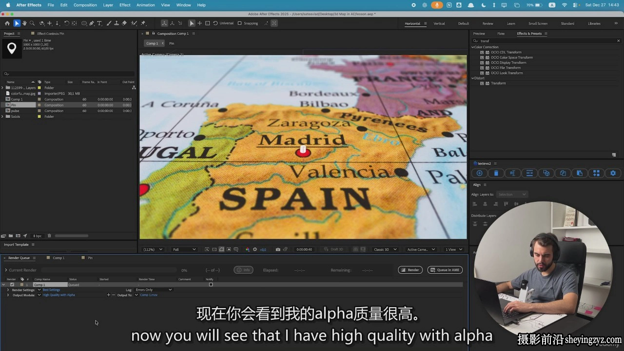The image size is (624, 351).
Task: Click High Quality with Alpha link
Action: [58, 295]
